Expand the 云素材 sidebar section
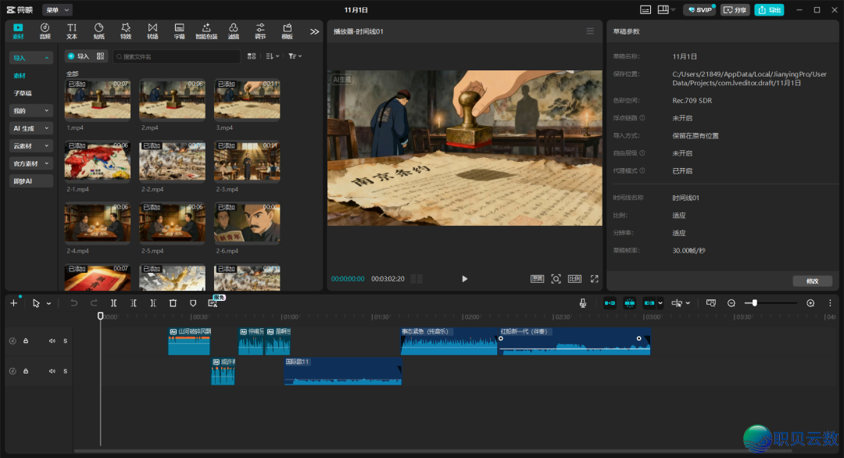This screenshot has height=458, width=844. (31, 146)
